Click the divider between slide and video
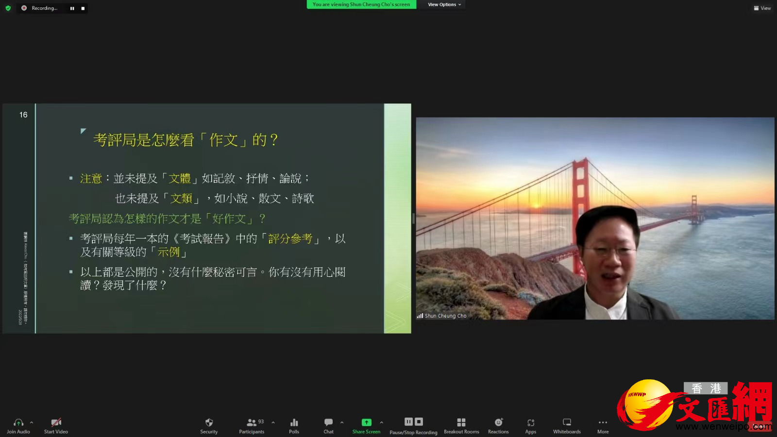 tap(413, 218)
